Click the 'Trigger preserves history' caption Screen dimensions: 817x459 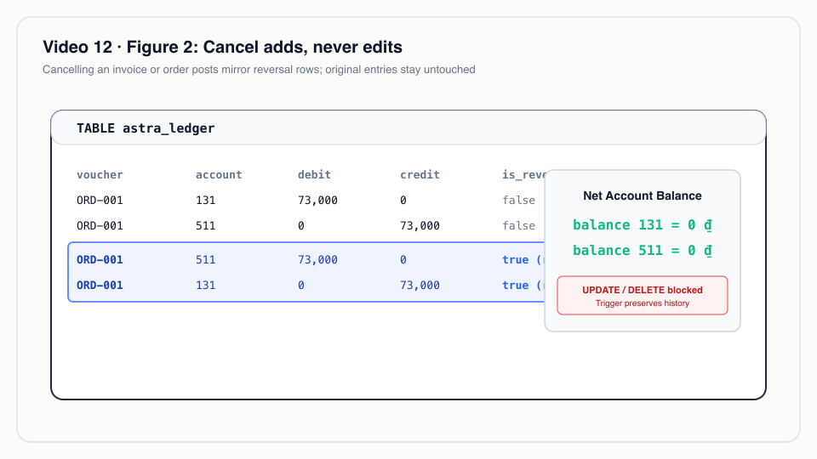pyautogui.click(x=643, y=303)
